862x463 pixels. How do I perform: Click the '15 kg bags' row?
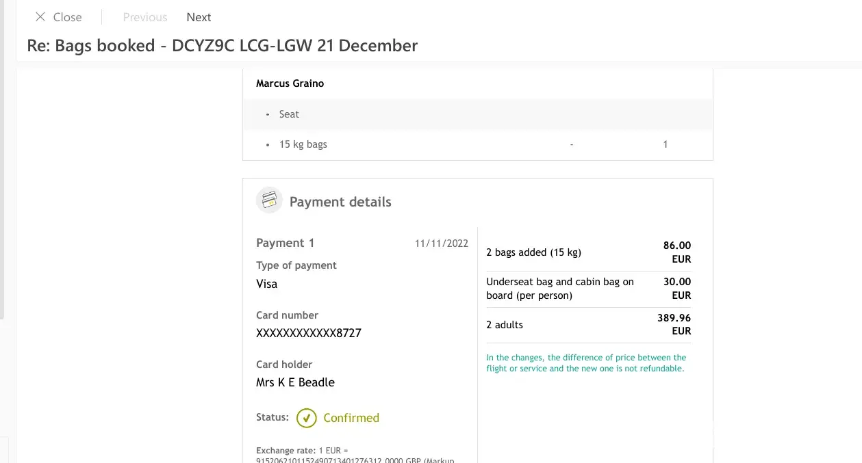[303, 144]
